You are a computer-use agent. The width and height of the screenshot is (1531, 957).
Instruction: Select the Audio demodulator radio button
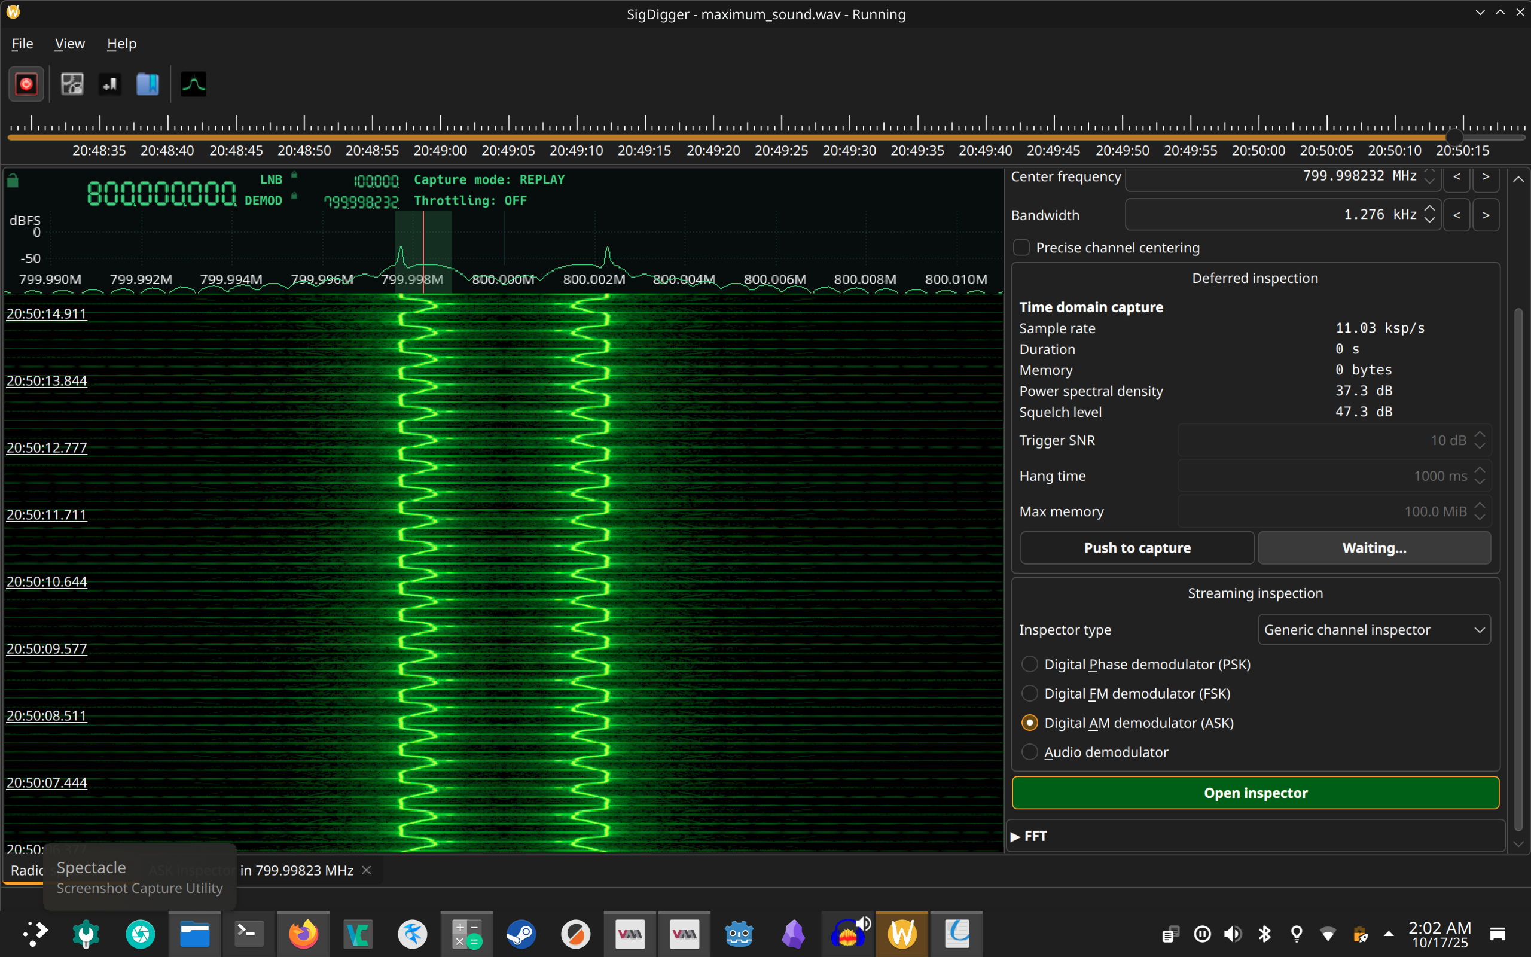[1030, 752]
